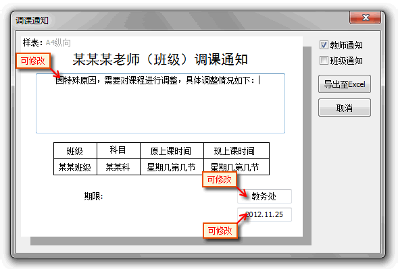Screen dimensions: 398x269
Task: Click the 可修改 callout near the text box
Action: pyautogui.click(x=33, y=61)
